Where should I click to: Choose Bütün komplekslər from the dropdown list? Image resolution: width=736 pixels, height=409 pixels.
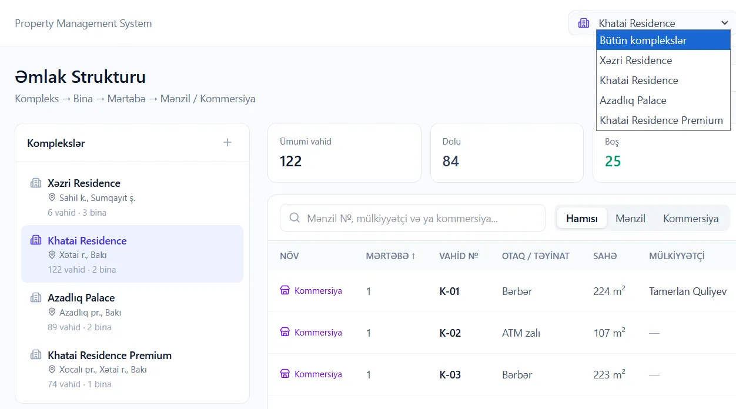(x=663, y=41)
